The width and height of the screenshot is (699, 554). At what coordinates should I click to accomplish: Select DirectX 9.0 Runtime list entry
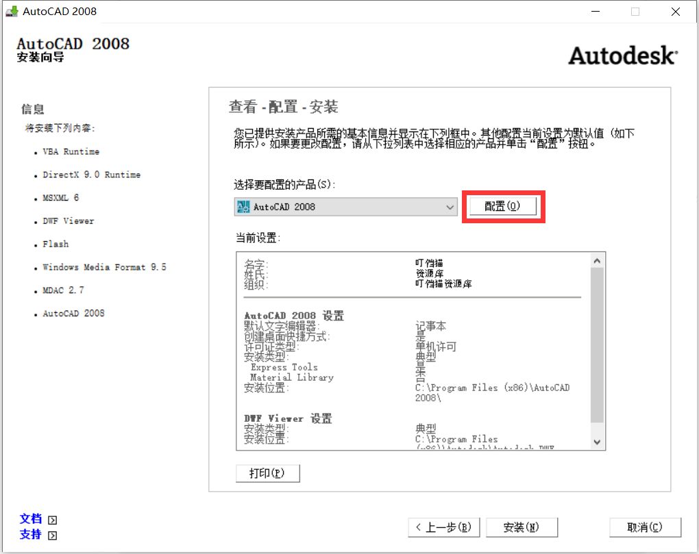[91, 175]
